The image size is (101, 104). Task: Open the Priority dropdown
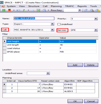click(x=96, y=19)
